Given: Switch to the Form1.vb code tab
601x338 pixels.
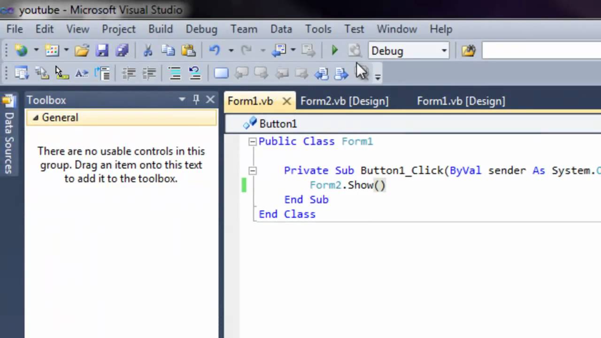Looking at the screenshot, I should pos(250,101).
